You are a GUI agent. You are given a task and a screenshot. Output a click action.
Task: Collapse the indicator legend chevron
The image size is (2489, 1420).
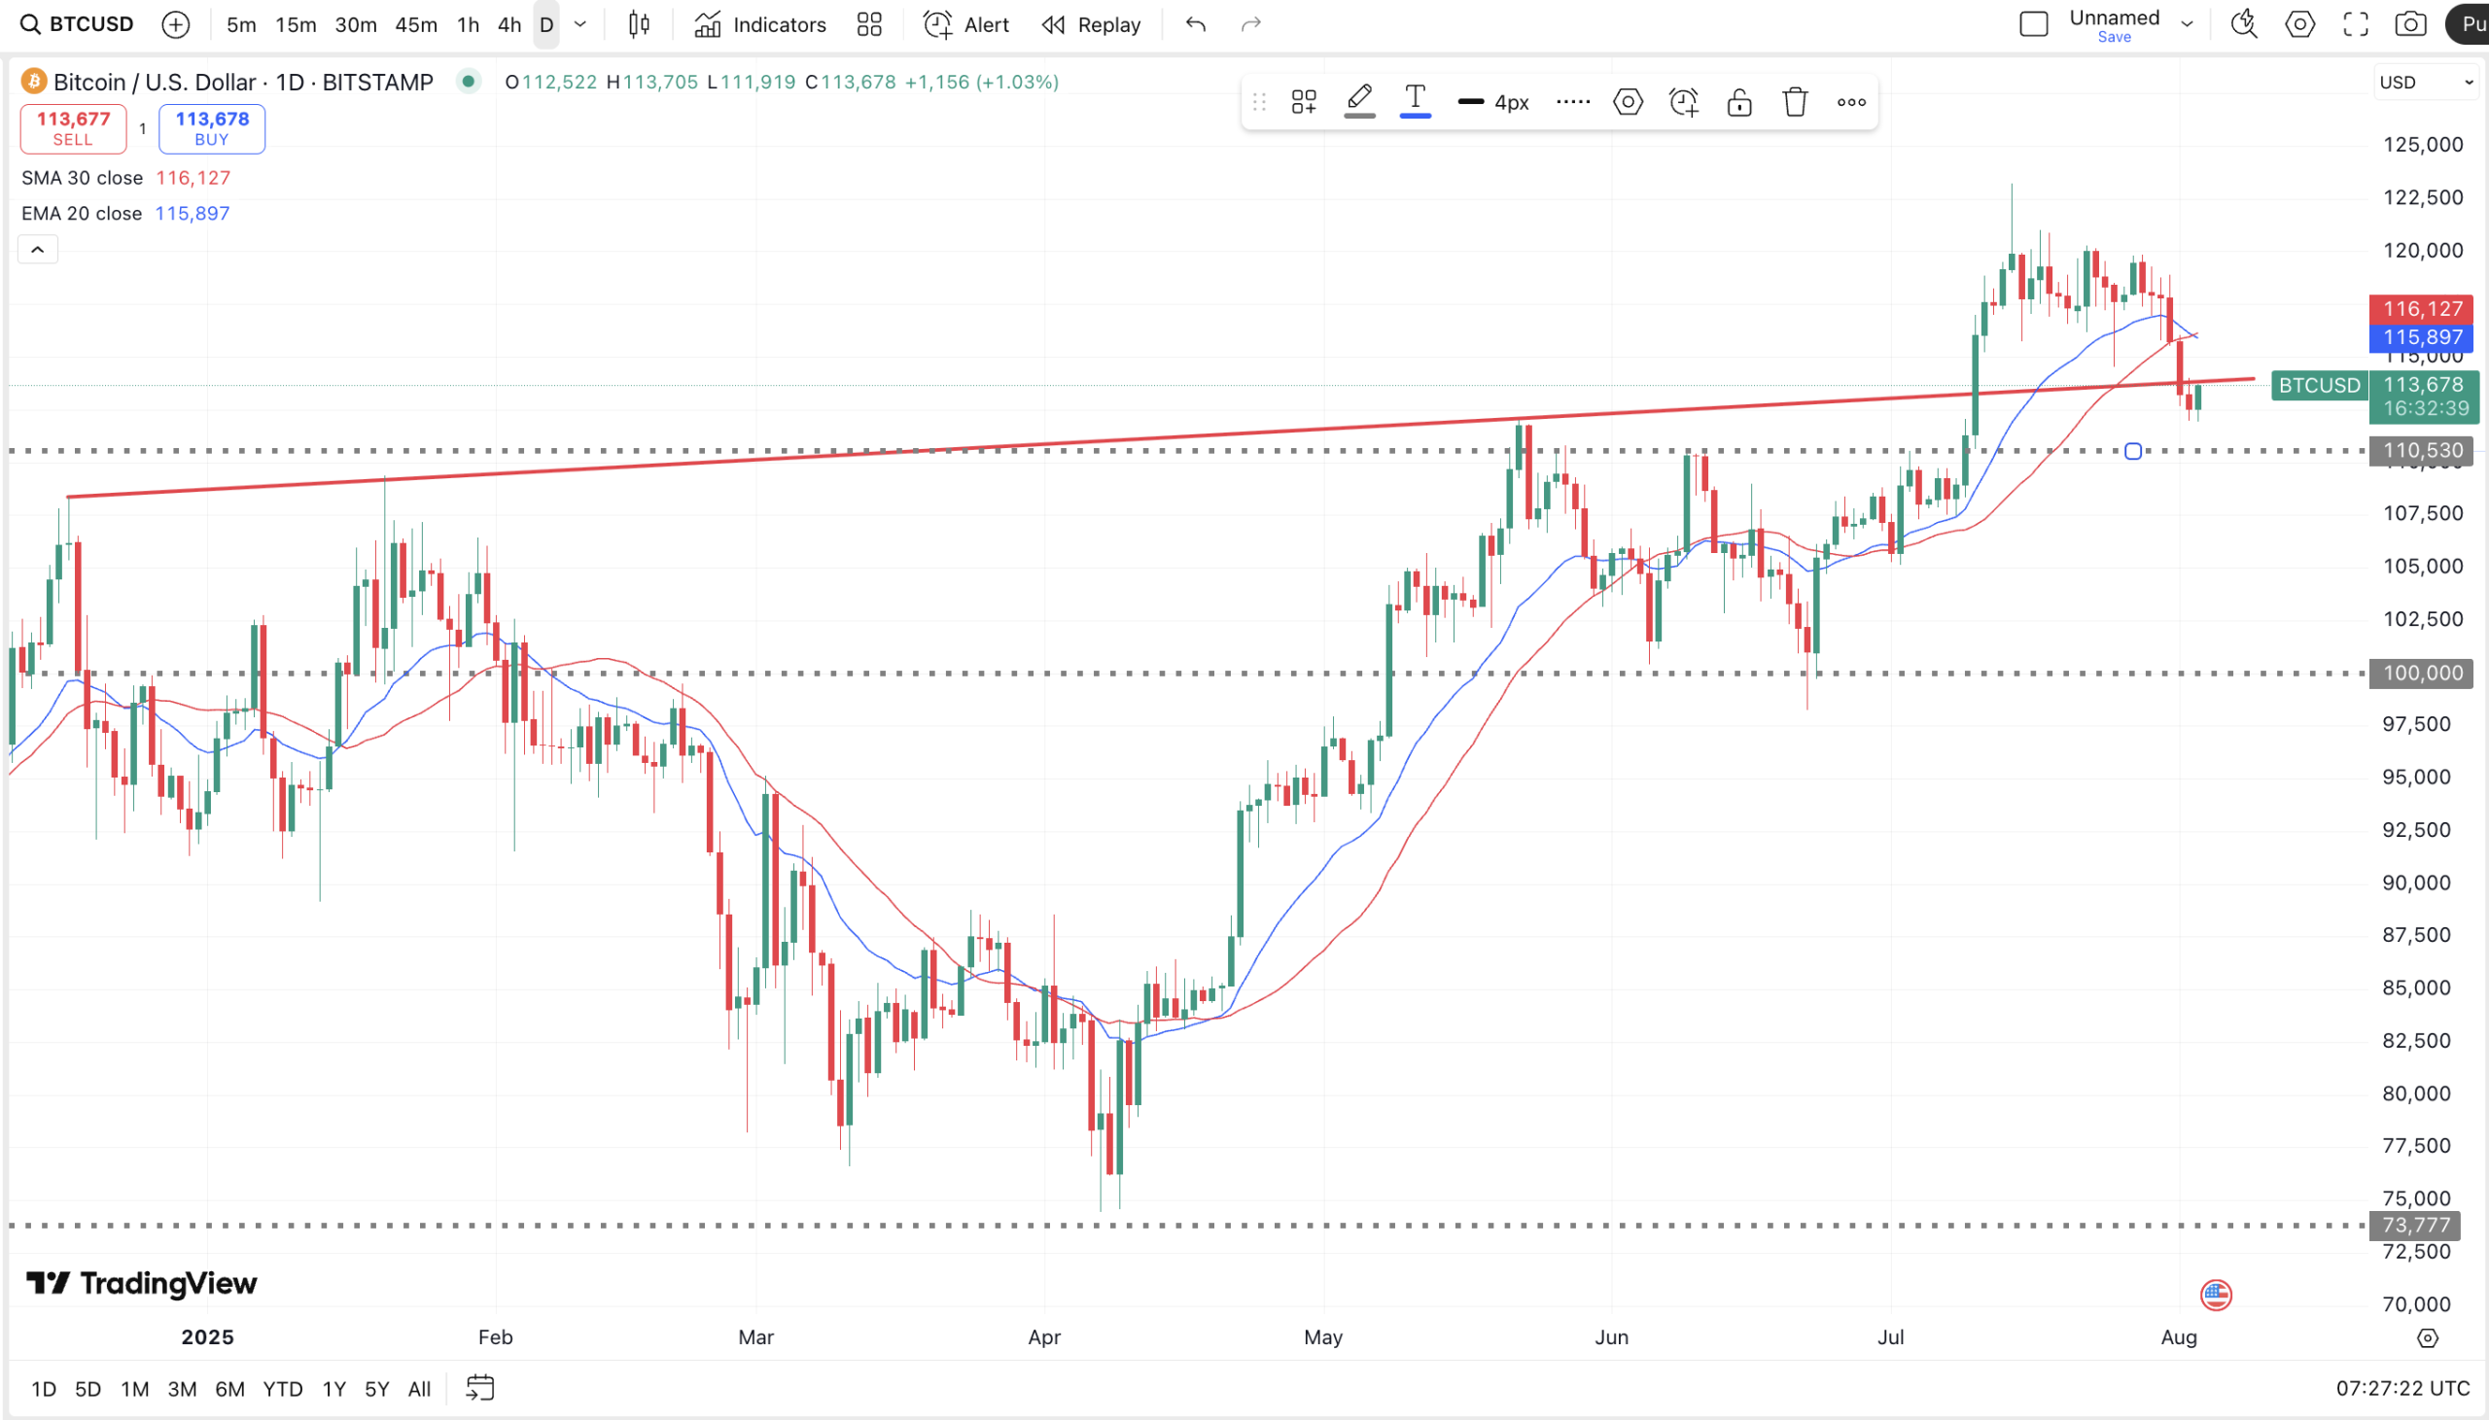pos(37,250)
